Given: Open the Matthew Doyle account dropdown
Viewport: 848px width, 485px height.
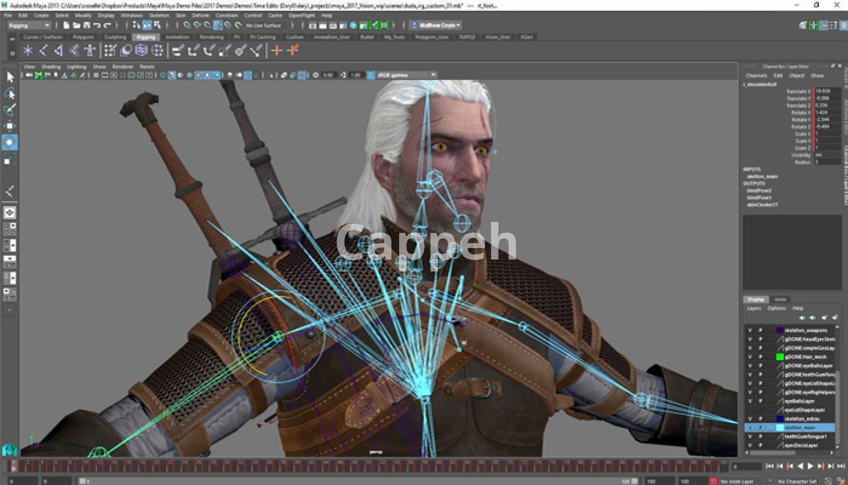Looking at the screenshot, I should (x=436, y=25).
